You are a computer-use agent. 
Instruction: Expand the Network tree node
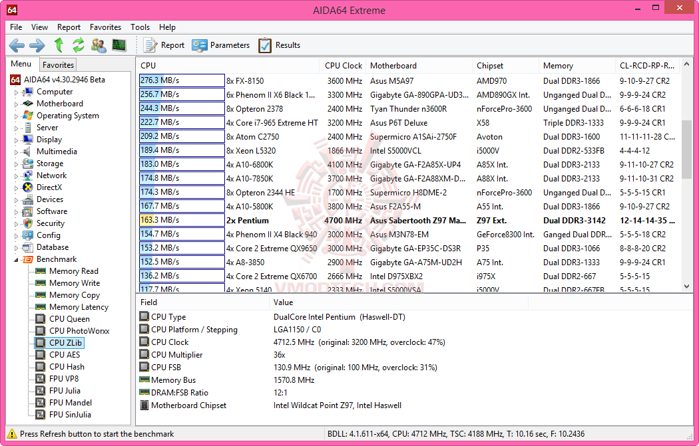point(16,176)
